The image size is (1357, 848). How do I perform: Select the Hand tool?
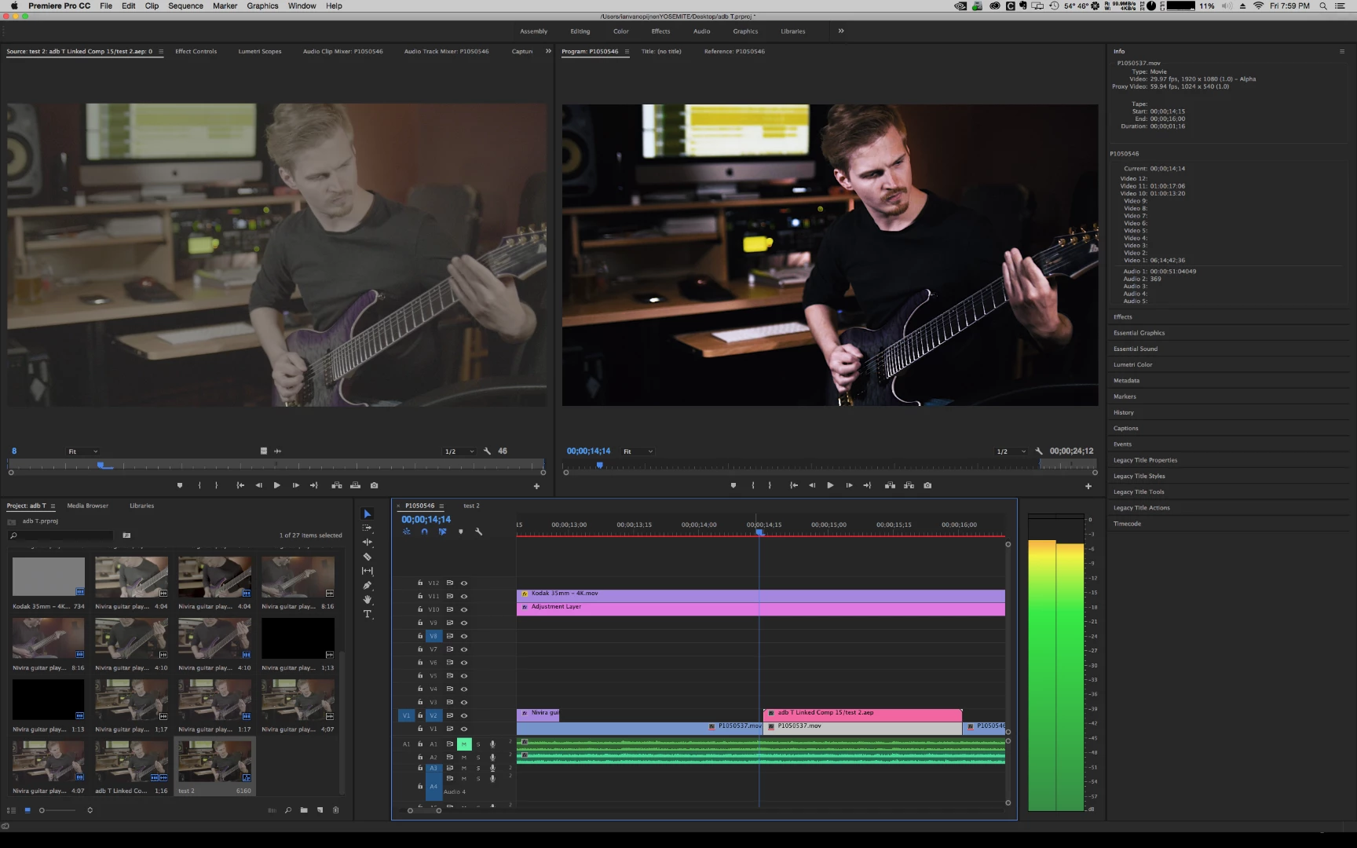point(367,599)
